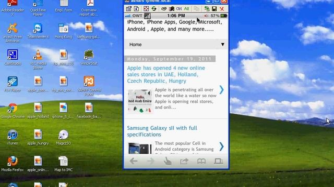Open VNC connection options icon
Viewport: 334px width, 187px height.
coord(128,9)
